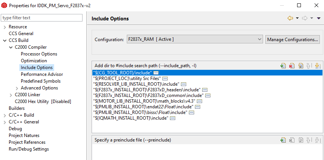Collapse the C2000 Compiler node

11,47
